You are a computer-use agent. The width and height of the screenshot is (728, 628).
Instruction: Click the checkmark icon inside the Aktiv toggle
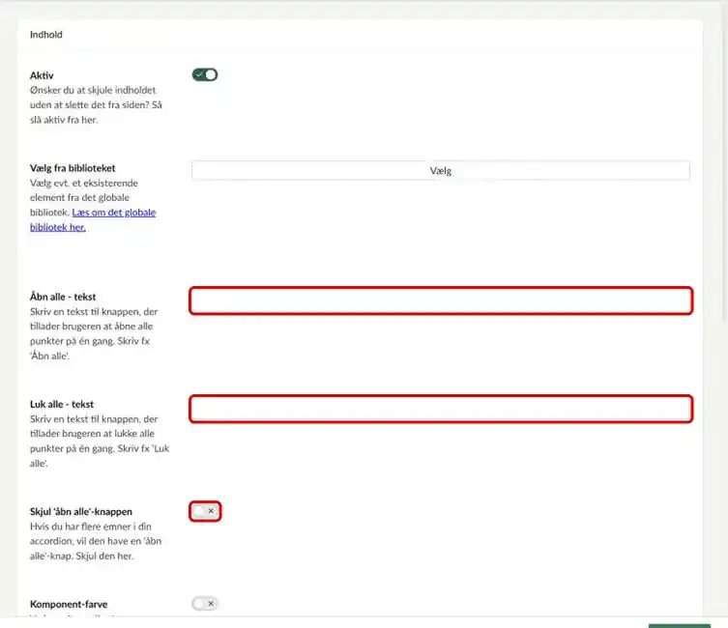(x=199, y=74)
